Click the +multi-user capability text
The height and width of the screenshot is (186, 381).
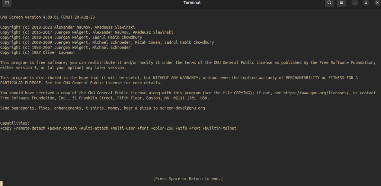tap(123, 128)
